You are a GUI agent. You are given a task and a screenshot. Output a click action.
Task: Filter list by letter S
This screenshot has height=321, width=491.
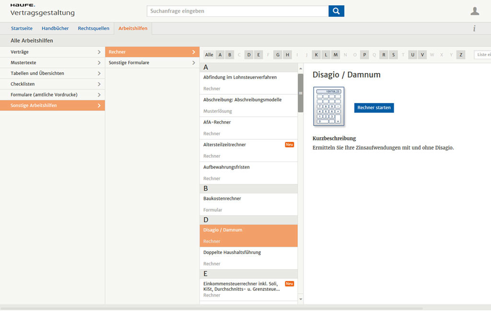click(x=394, y=55)
